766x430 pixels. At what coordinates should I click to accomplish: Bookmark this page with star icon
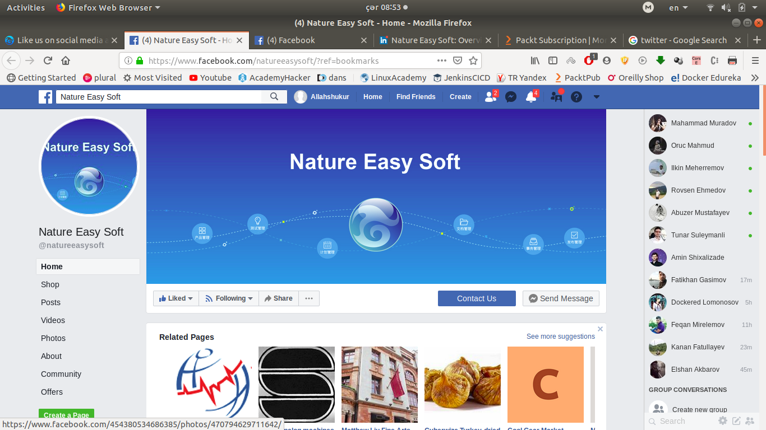(x=473, y=60)
